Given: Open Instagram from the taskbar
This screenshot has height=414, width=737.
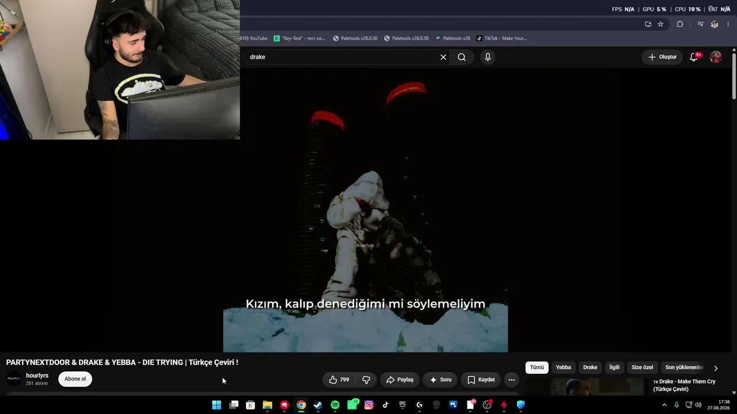Looking at the screenshot, I should click(369, 405).
